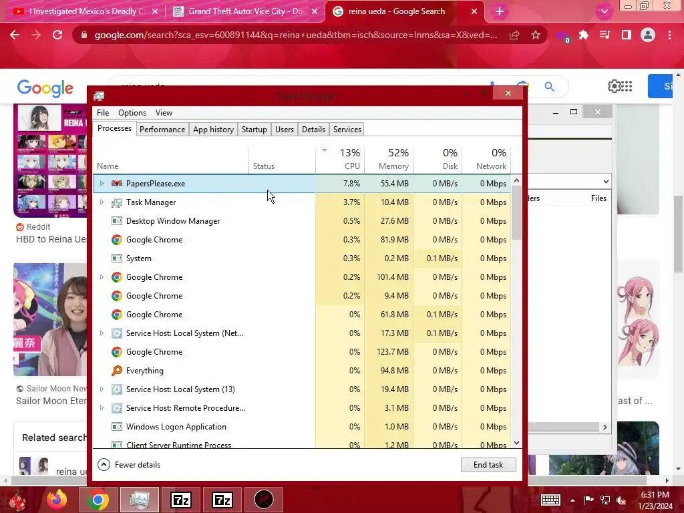Switch to the Details tab
The image size is (684, 513).
point(314,130)
